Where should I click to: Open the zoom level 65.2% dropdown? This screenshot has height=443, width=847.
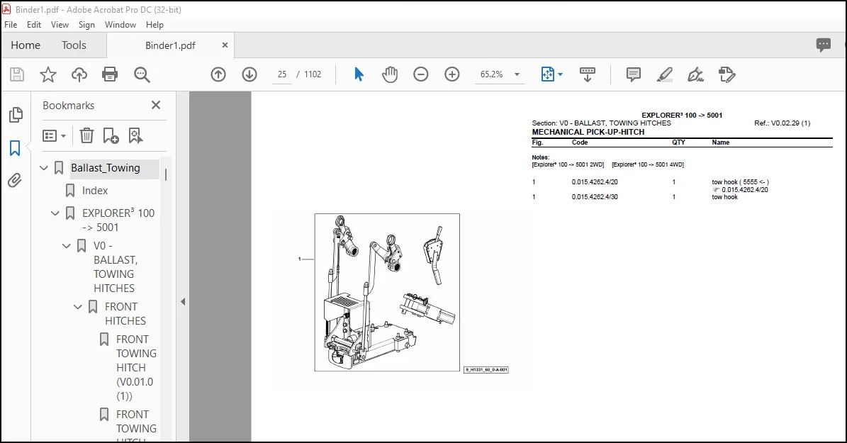[x=517, y=74]
